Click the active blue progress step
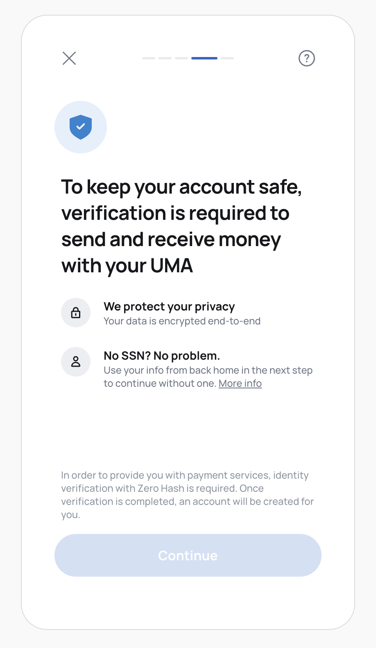376x648 pixels. 204,58
